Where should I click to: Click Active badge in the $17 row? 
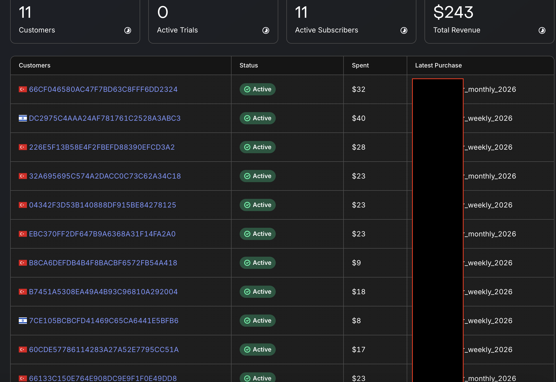[x=258, y=350]
